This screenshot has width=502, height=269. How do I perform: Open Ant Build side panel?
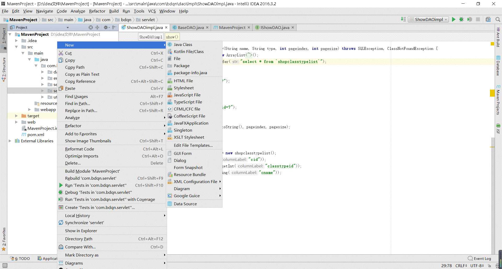498,37
